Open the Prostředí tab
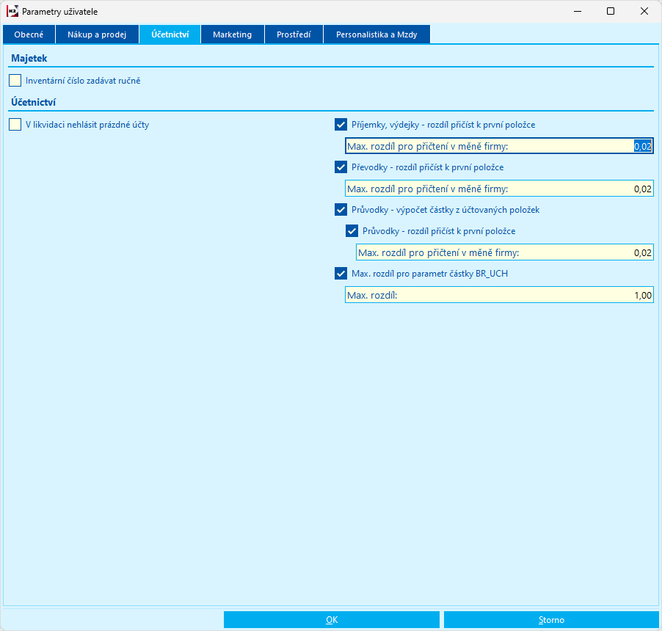The width and height of the screenshot is (662, 631). [x=294, y=34]
